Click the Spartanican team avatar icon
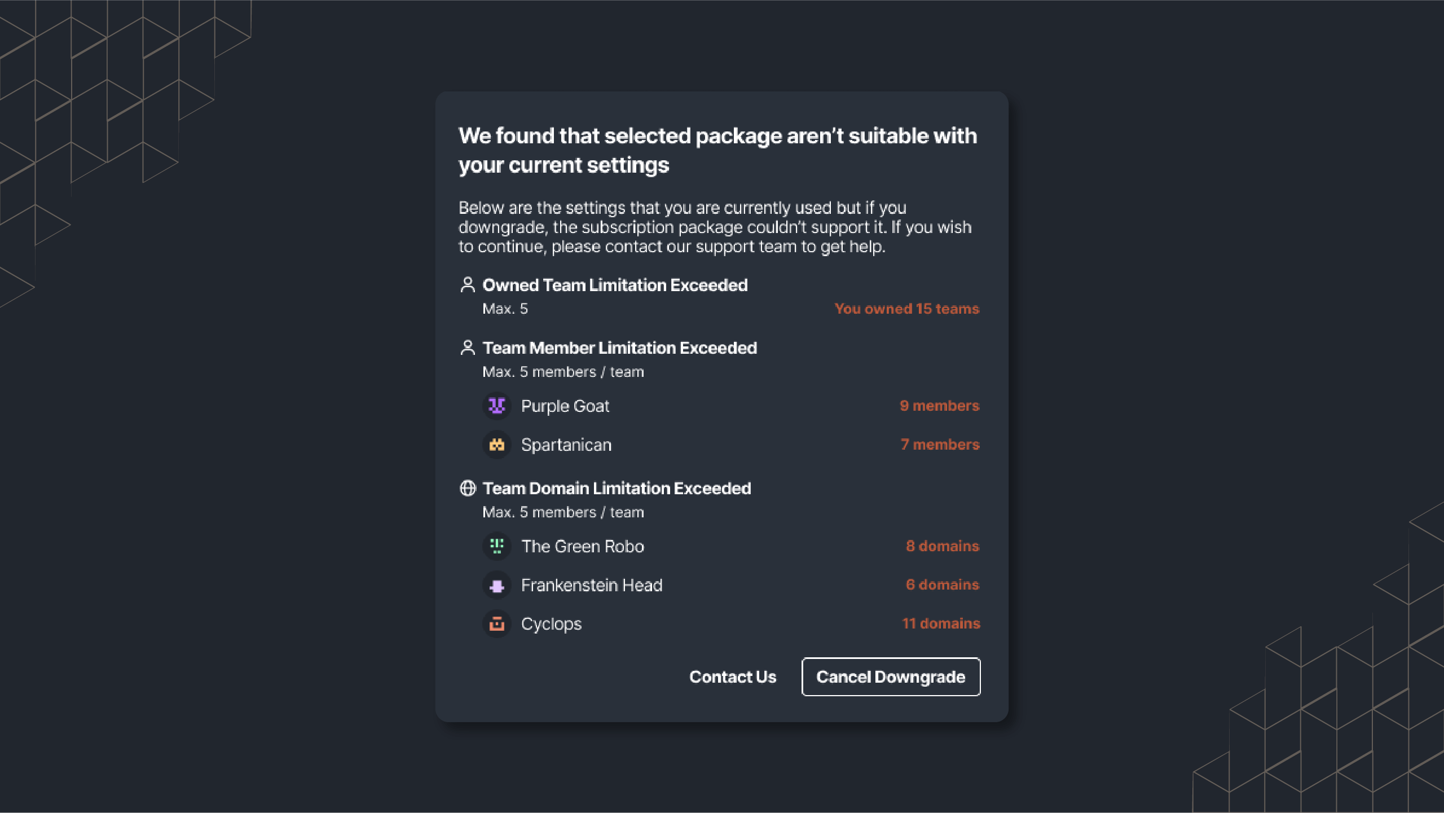The width and height of the screenshot is (1444, 813). [x=497, y=445]
